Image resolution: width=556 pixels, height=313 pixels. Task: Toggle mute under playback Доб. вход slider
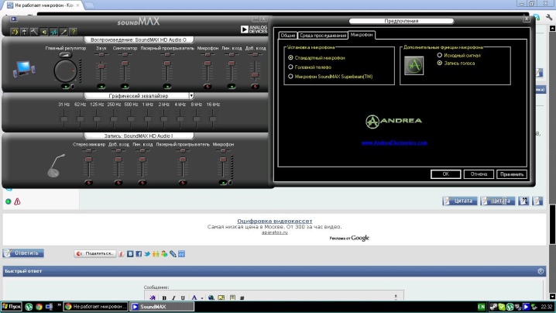255,86
